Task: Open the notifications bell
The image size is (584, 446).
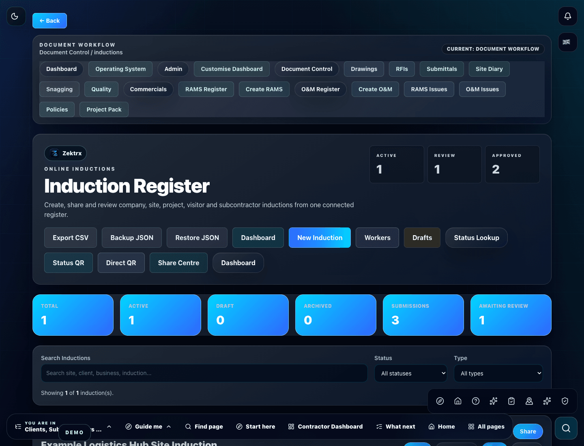Action: [x=568, y=16]
